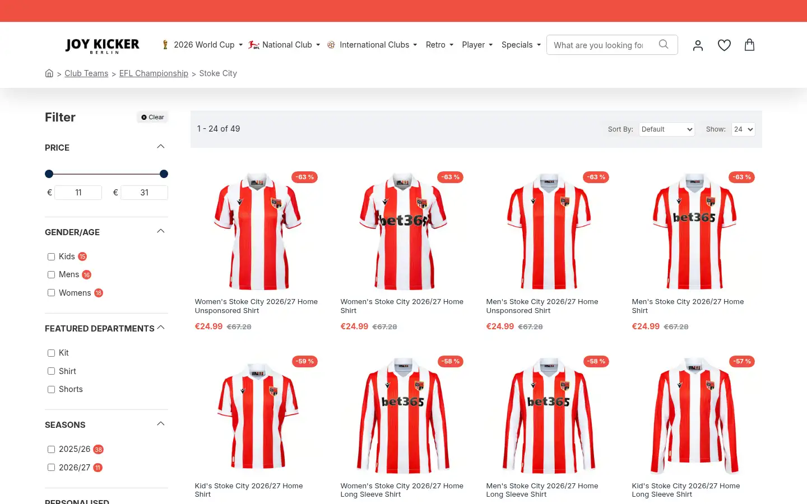The height and width of the screenshot is (504, 807).
Task: Open the Retro menu
Action: [x=439, y=45]
